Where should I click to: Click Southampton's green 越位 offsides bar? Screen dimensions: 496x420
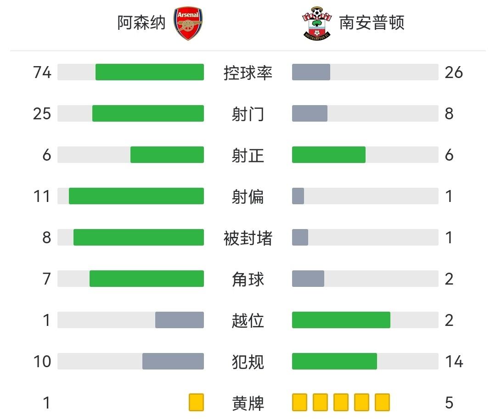point(341,320)
